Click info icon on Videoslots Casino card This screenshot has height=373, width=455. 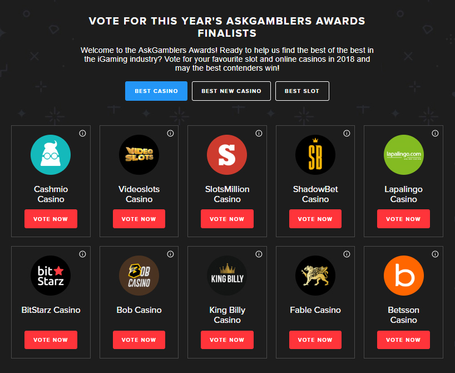[x=170, y=134]
